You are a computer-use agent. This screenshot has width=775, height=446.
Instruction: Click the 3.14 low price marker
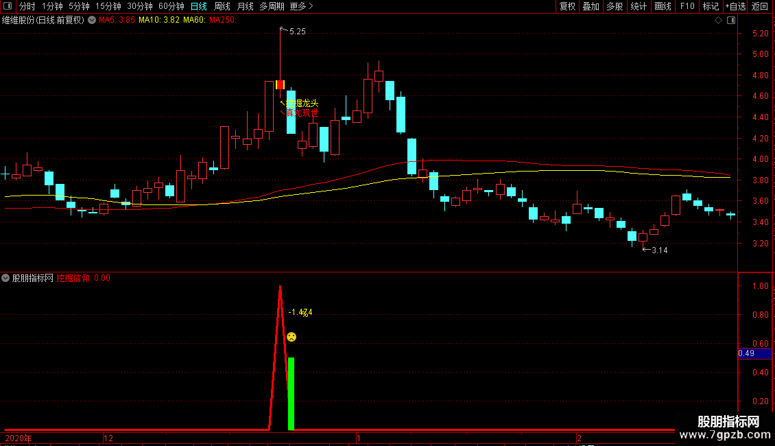[659, 250]
